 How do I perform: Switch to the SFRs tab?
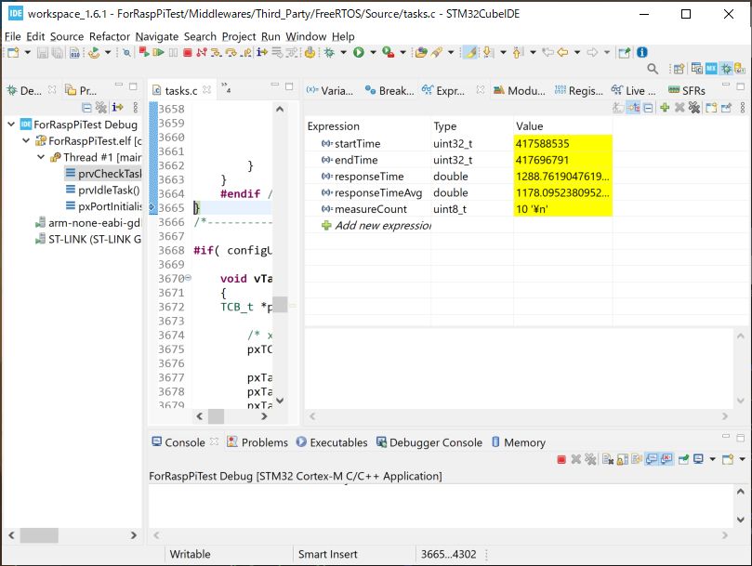coord(687,90)
